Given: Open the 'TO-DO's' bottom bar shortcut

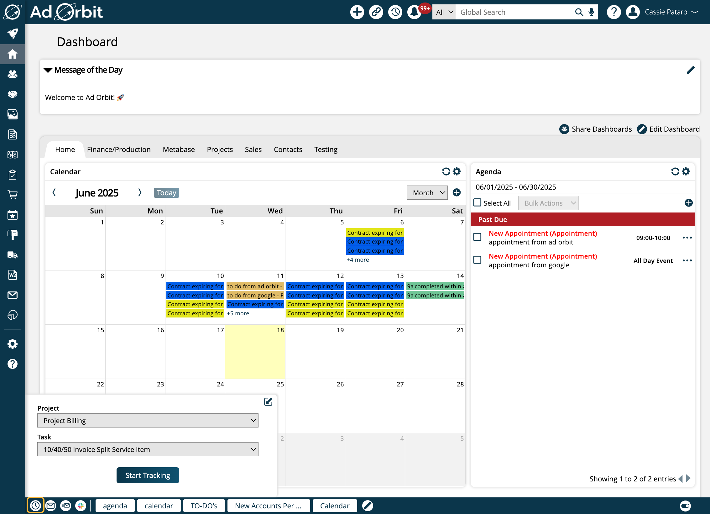Looking at the screenshot, I should (204, 506).
